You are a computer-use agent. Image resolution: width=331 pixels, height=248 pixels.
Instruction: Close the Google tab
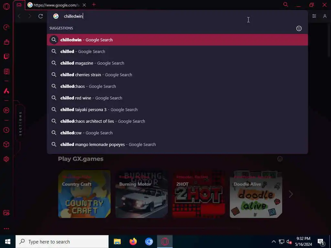click(x=84, y=5)
